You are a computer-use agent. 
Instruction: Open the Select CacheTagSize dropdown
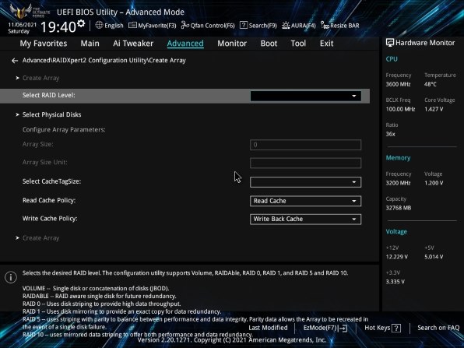[305, 182]
